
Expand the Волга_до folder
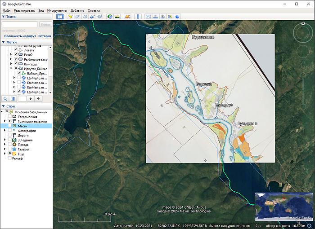pyautogui.click(x=11, y=64)
